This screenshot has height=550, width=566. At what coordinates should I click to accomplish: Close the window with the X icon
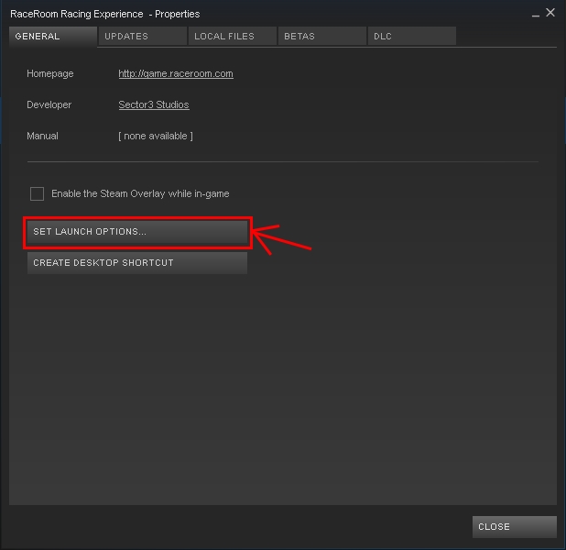pyautogui.click(x=550, y=13)
